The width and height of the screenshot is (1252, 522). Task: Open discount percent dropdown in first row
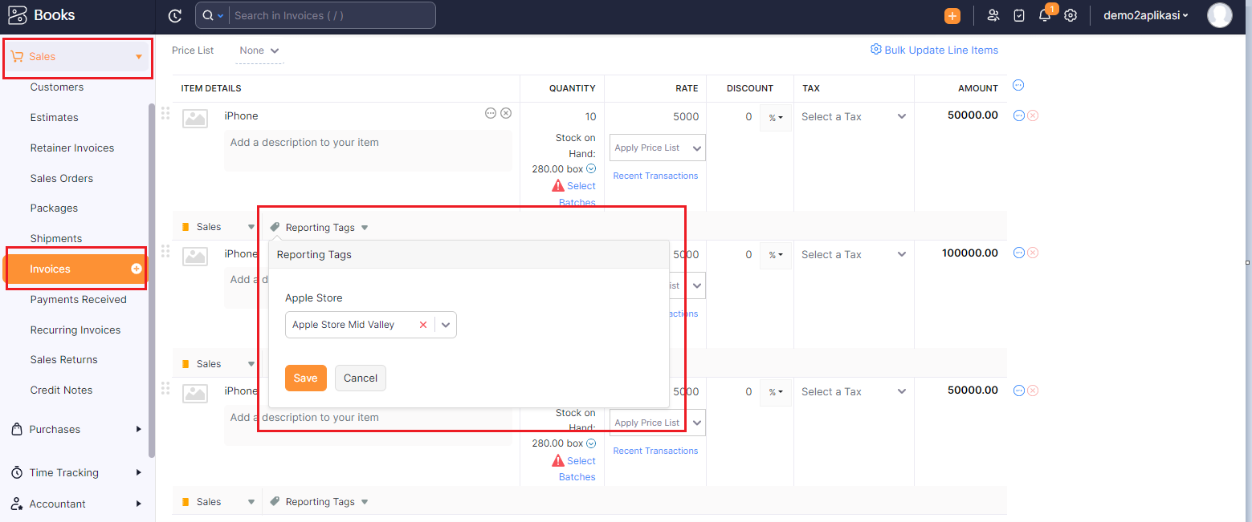coord(776,117)
